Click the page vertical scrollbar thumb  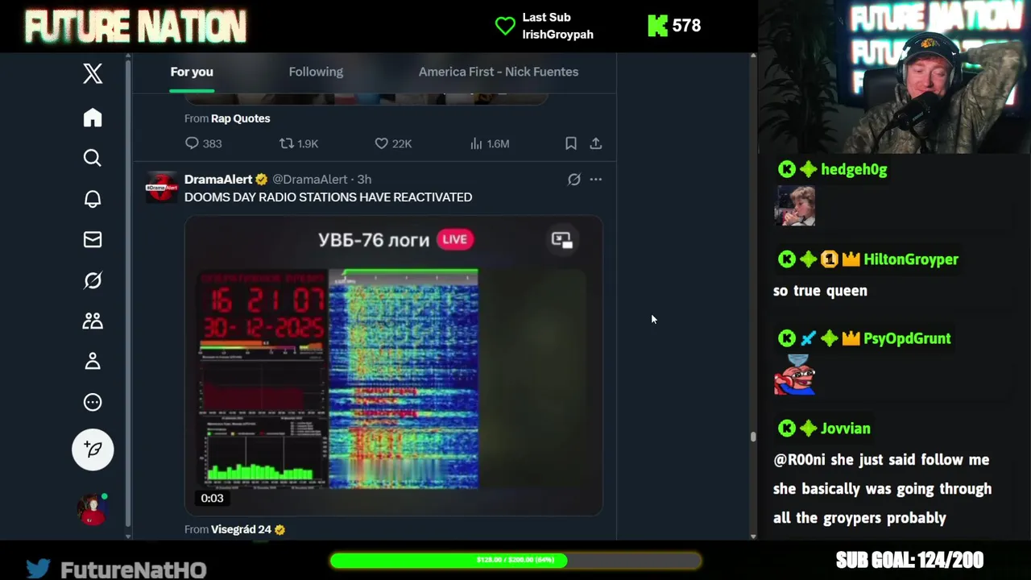(x=753, y=437)
